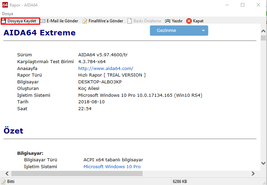The image size is (267, 185).
Task: Click the AIDA64 Extreme heading
Action: [40, 33]
